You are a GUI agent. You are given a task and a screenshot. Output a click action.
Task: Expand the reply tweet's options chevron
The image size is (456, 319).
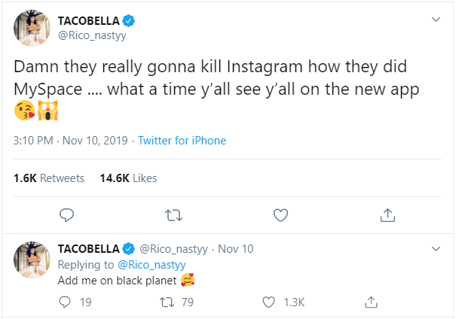(x=435, y=248)
